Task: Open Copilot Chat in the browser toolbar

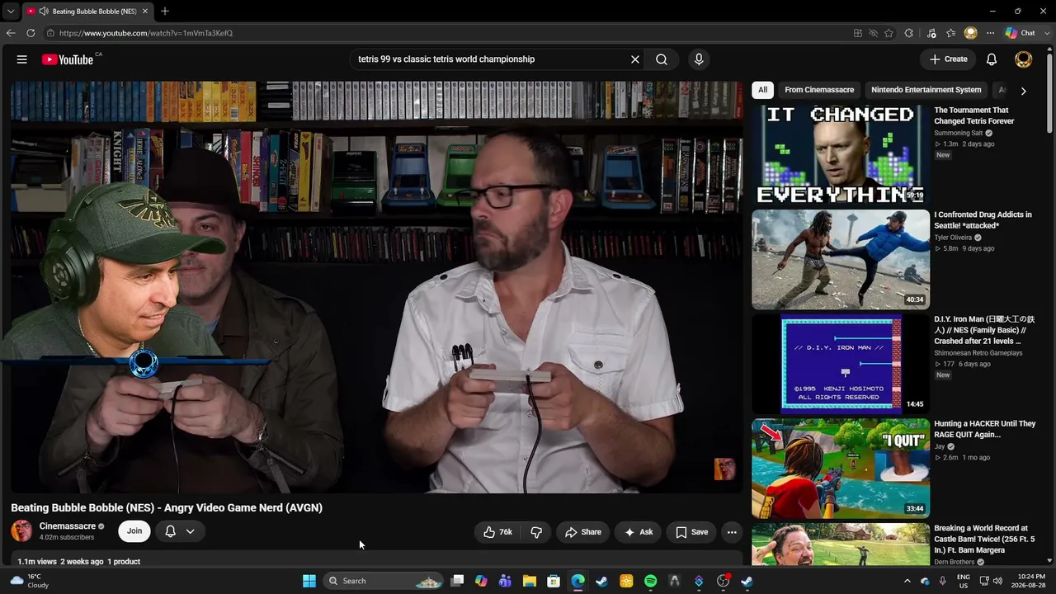Action: click(x=1021, y=33)
